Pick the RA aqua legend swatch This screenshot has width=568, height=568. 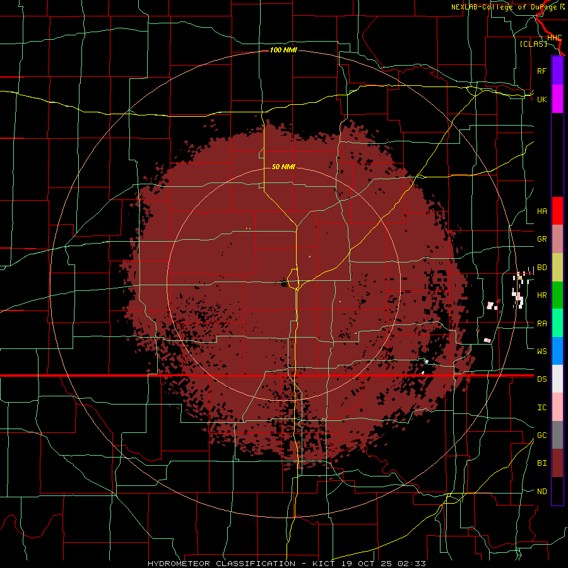pyautogui.click(x=557, y=323)
